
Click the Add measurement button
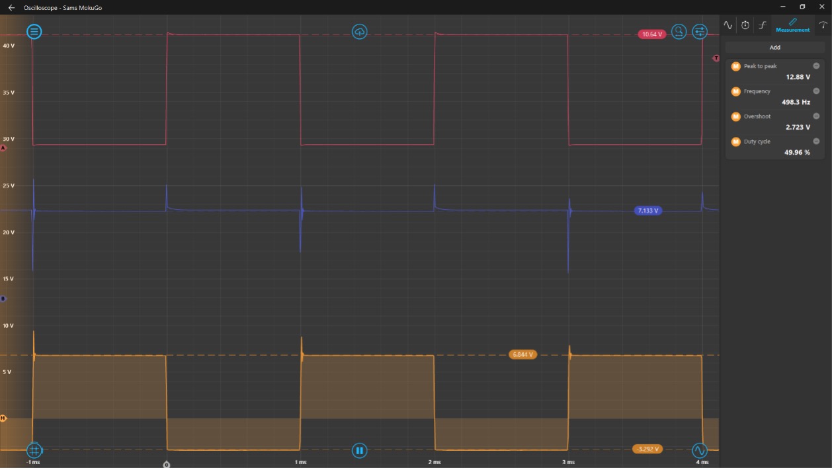pyautogui.click(x=774, y=48)
